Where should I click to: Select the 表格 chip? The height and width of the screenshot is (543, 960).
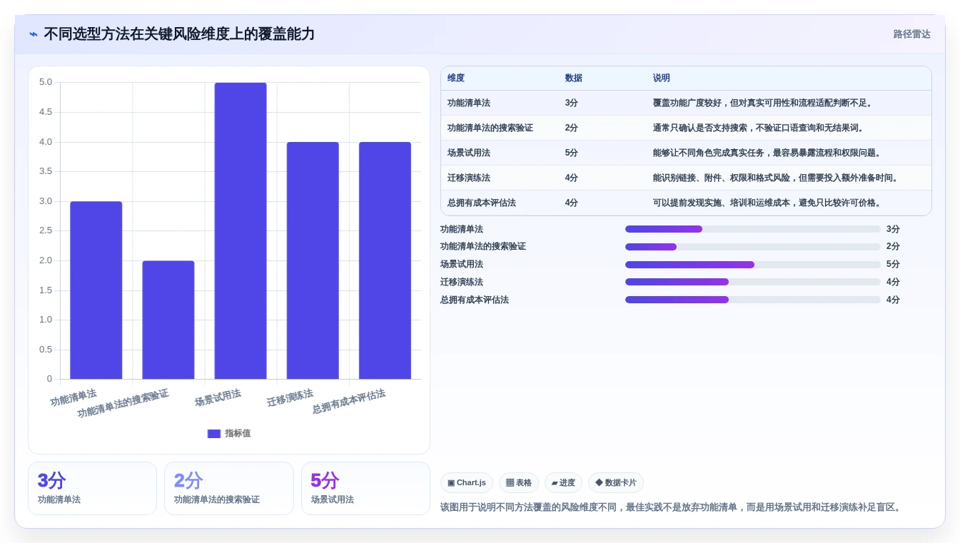pyautogui.click(x=519, y=483)
